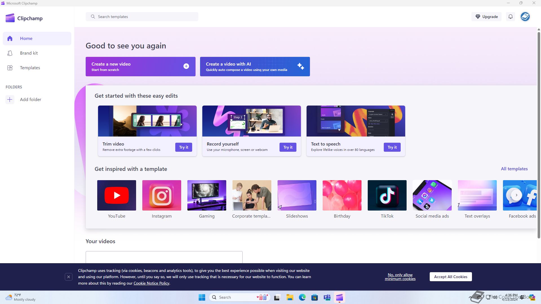Image resolution: width=541 pixels, height=304 pixels.
Task: Try the Record yourself feature
Action: pyautogui.click(x=288, y=147)
